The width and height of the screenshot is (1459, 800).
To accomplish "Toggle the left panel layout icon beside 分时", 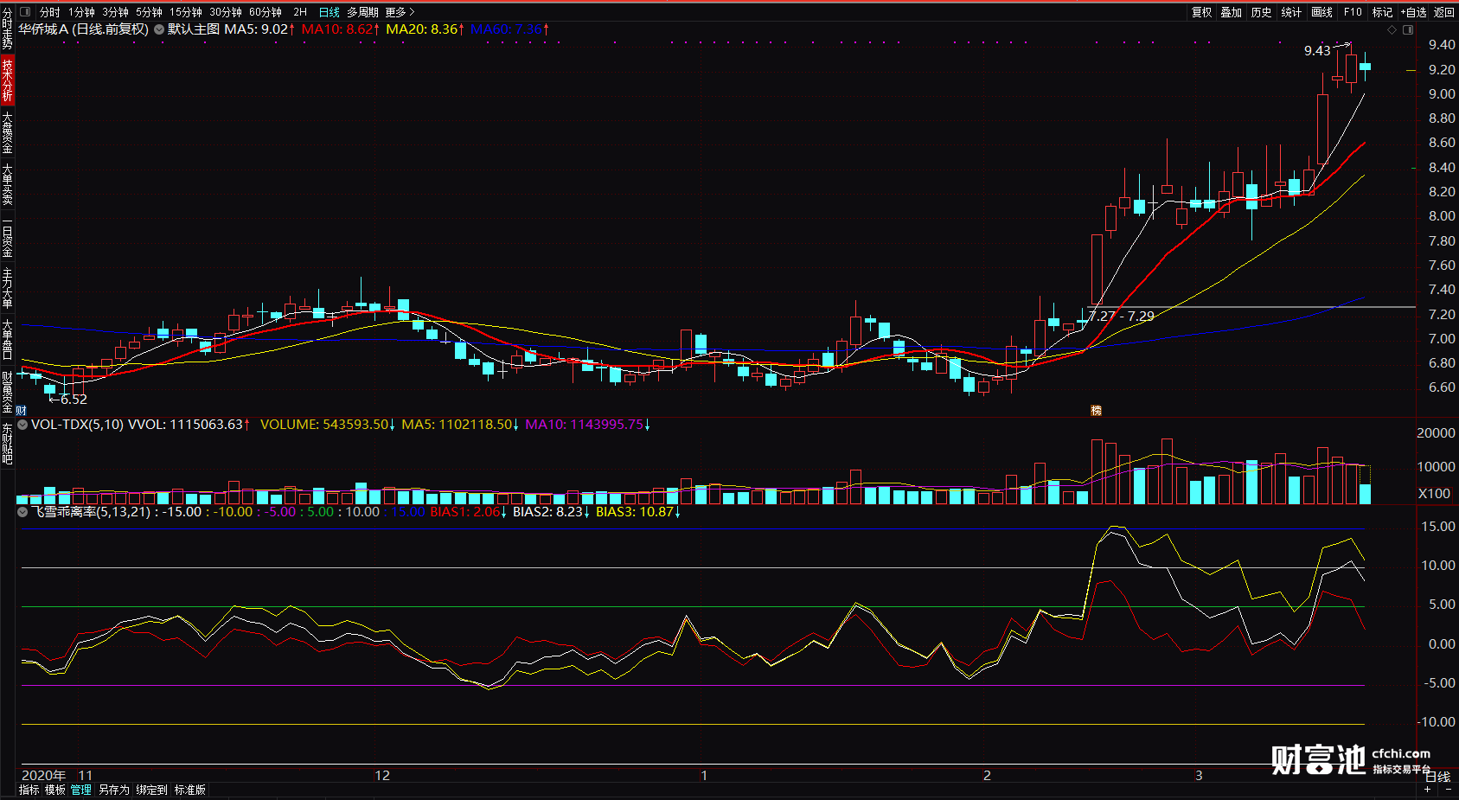I will pyautogui.click(x=24, y=12).
